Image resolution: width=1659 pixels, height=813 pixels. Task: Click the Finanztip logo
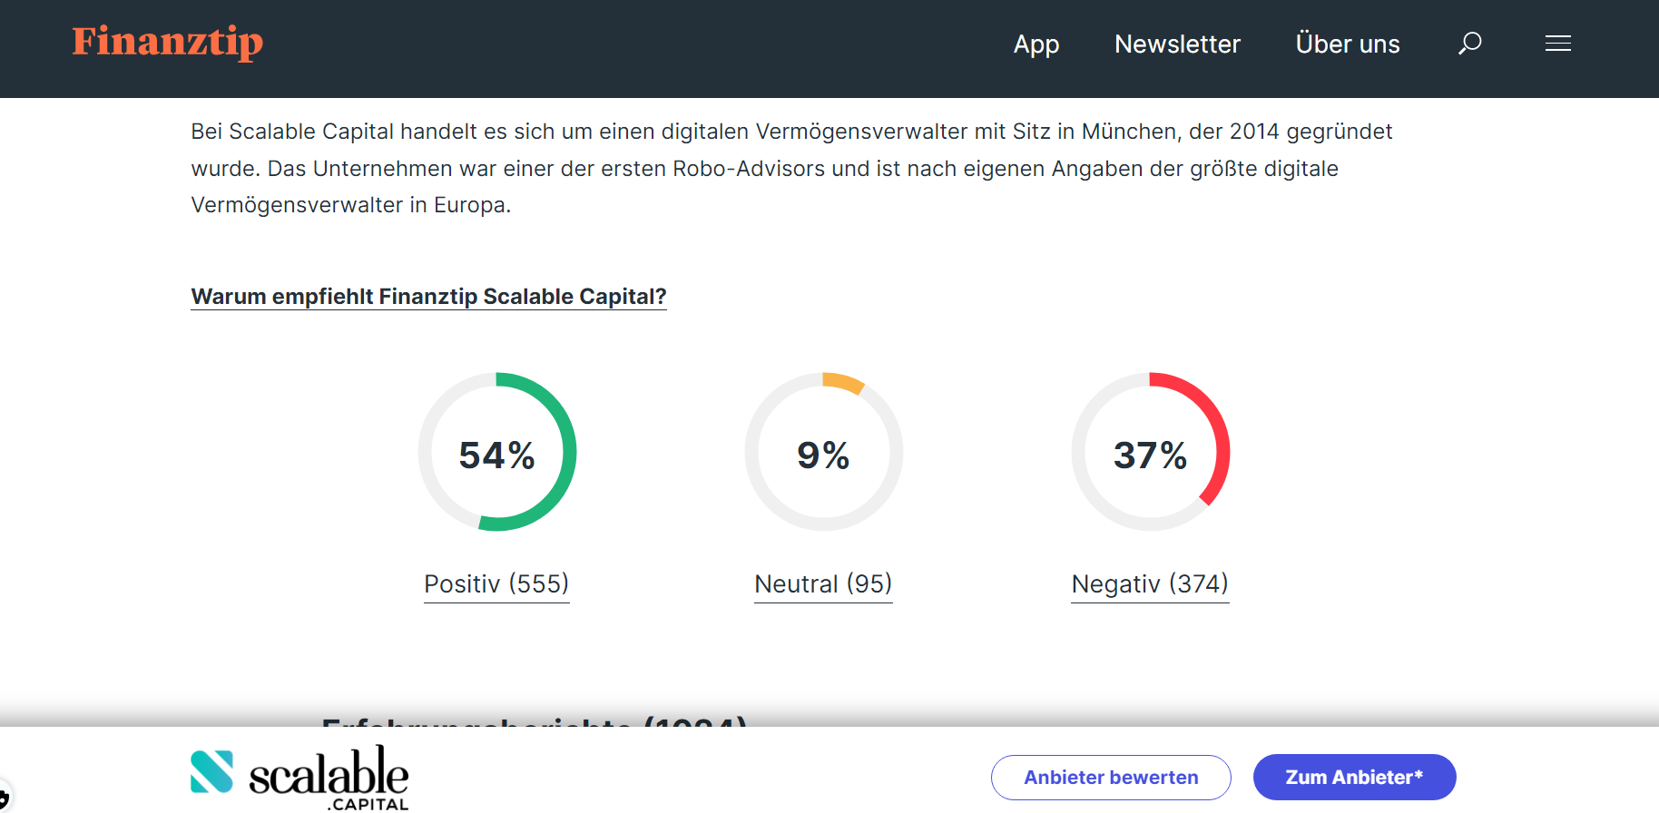[x=168, y=42]
